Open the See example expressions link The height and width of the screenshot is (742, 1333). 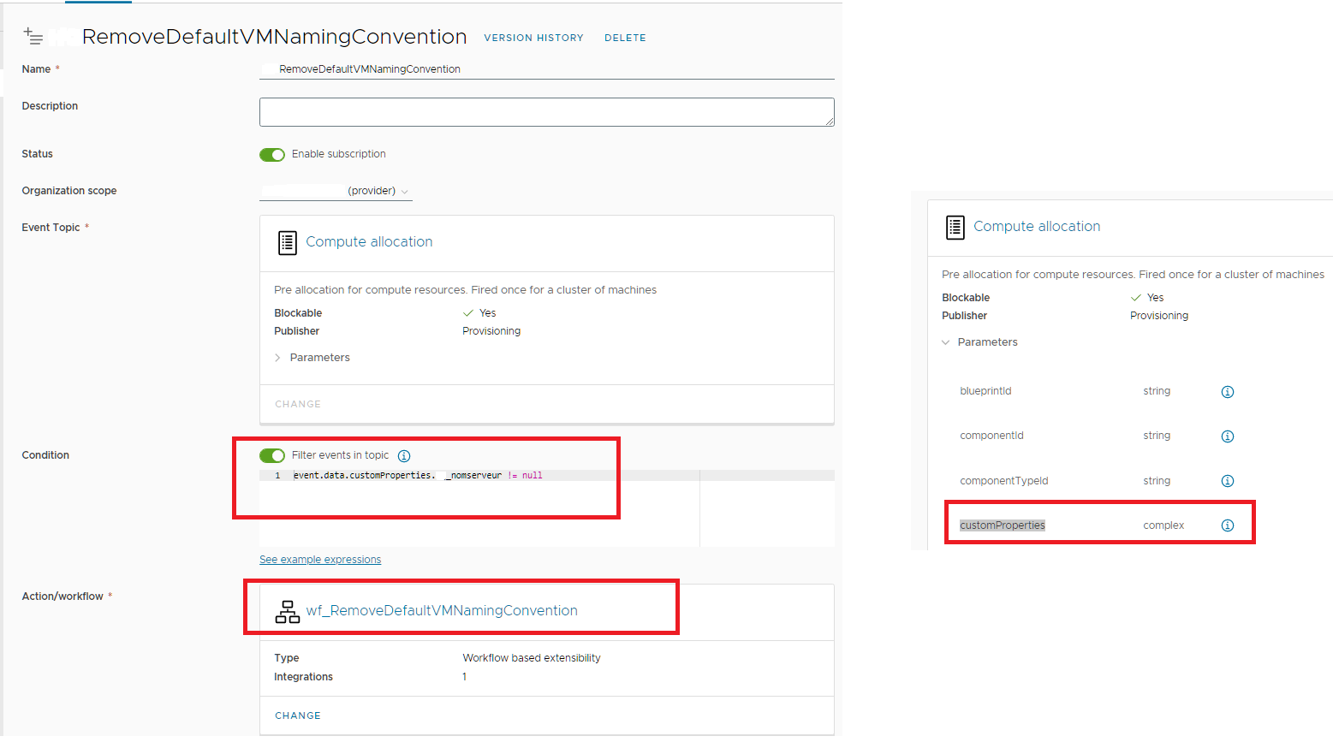tap(319, 559)
